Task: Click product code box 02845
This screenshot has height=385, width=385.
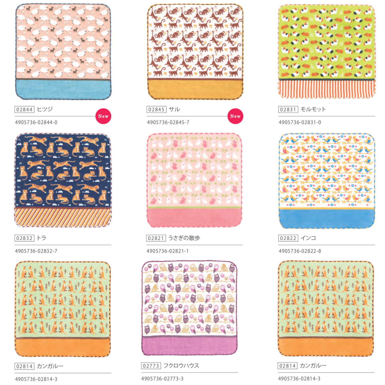Action: pyautogui.click(x=156, y=110)
